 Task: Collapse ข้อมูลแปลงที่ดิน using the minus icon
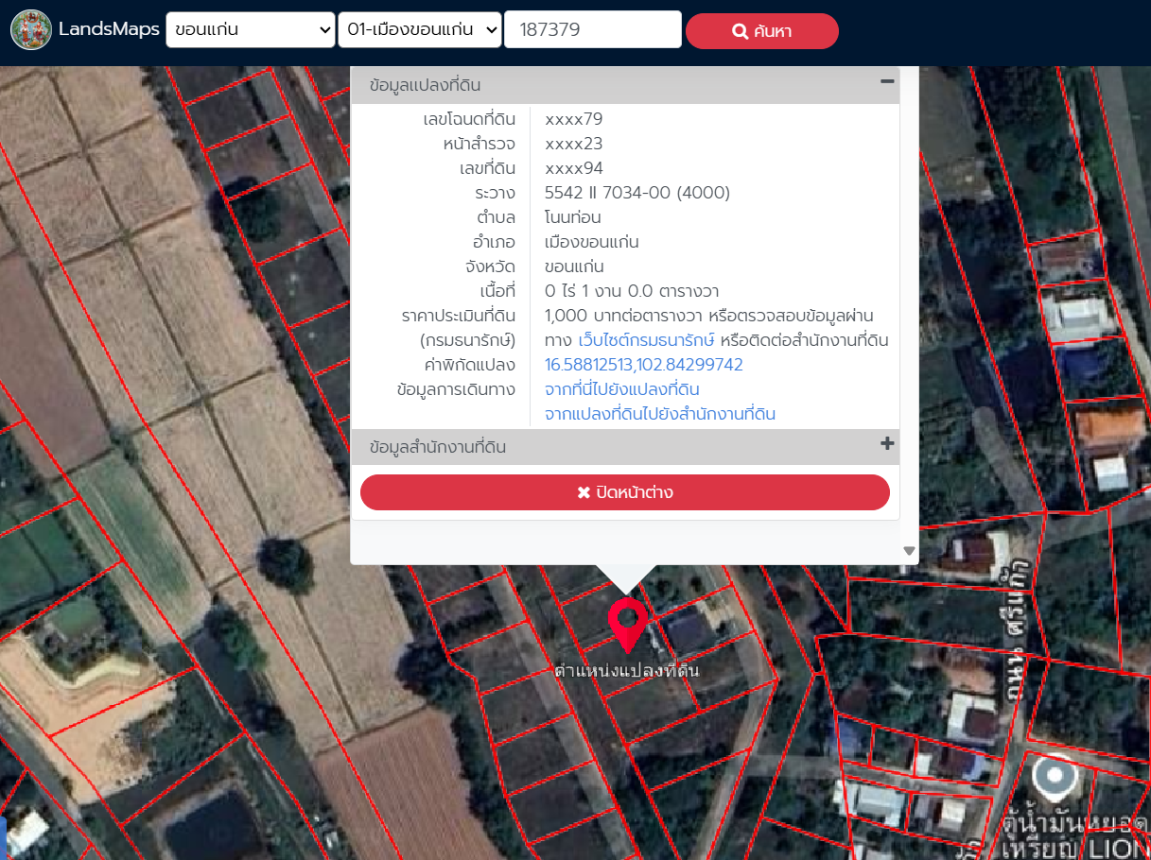tap(886, 82)
